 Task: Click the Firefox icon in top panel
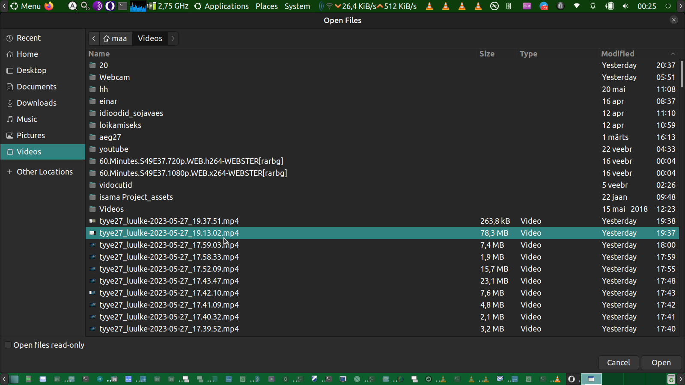[x=49, y=6]
